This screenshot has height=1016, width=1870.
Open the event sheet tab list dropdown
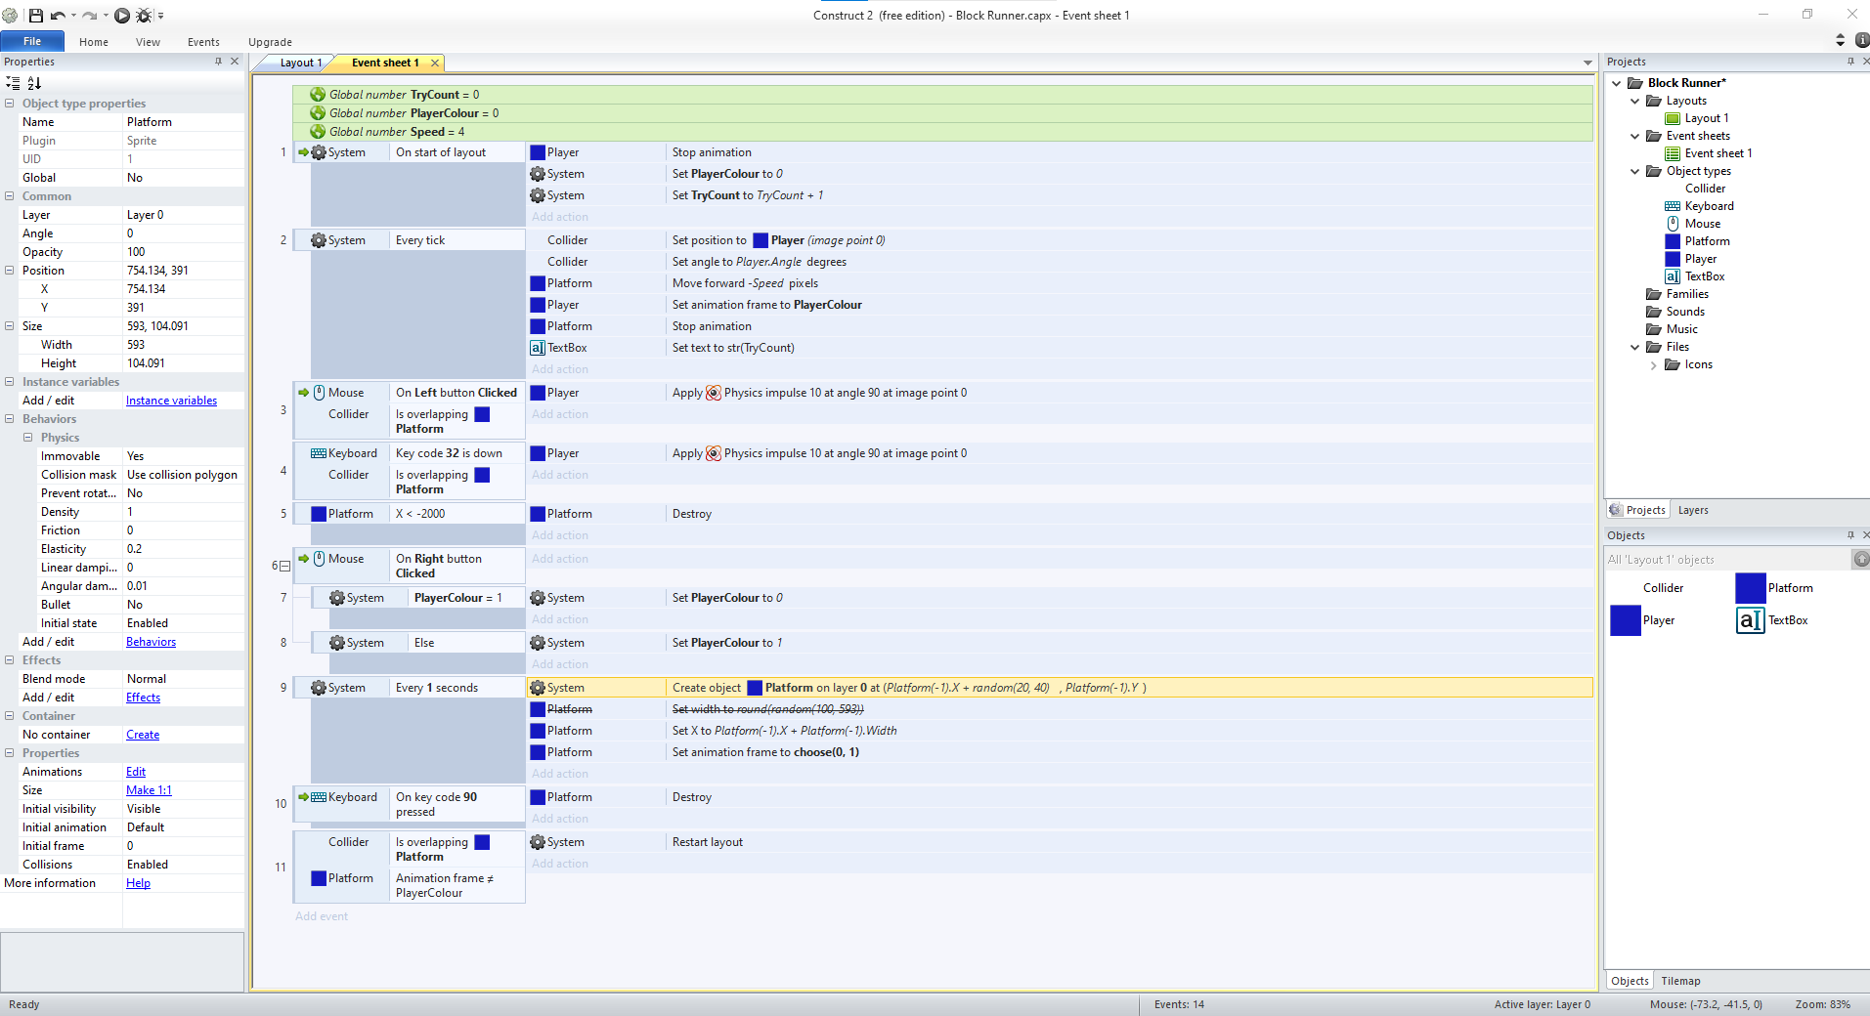tap(1587, 63)
